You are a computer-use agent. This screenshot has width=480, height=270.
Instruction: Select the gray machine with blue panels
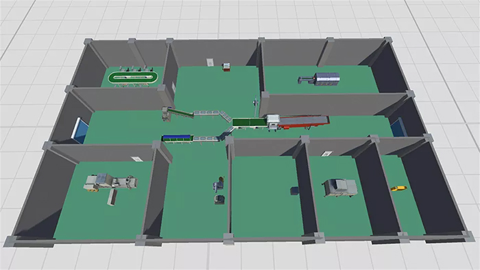(319, 79)
